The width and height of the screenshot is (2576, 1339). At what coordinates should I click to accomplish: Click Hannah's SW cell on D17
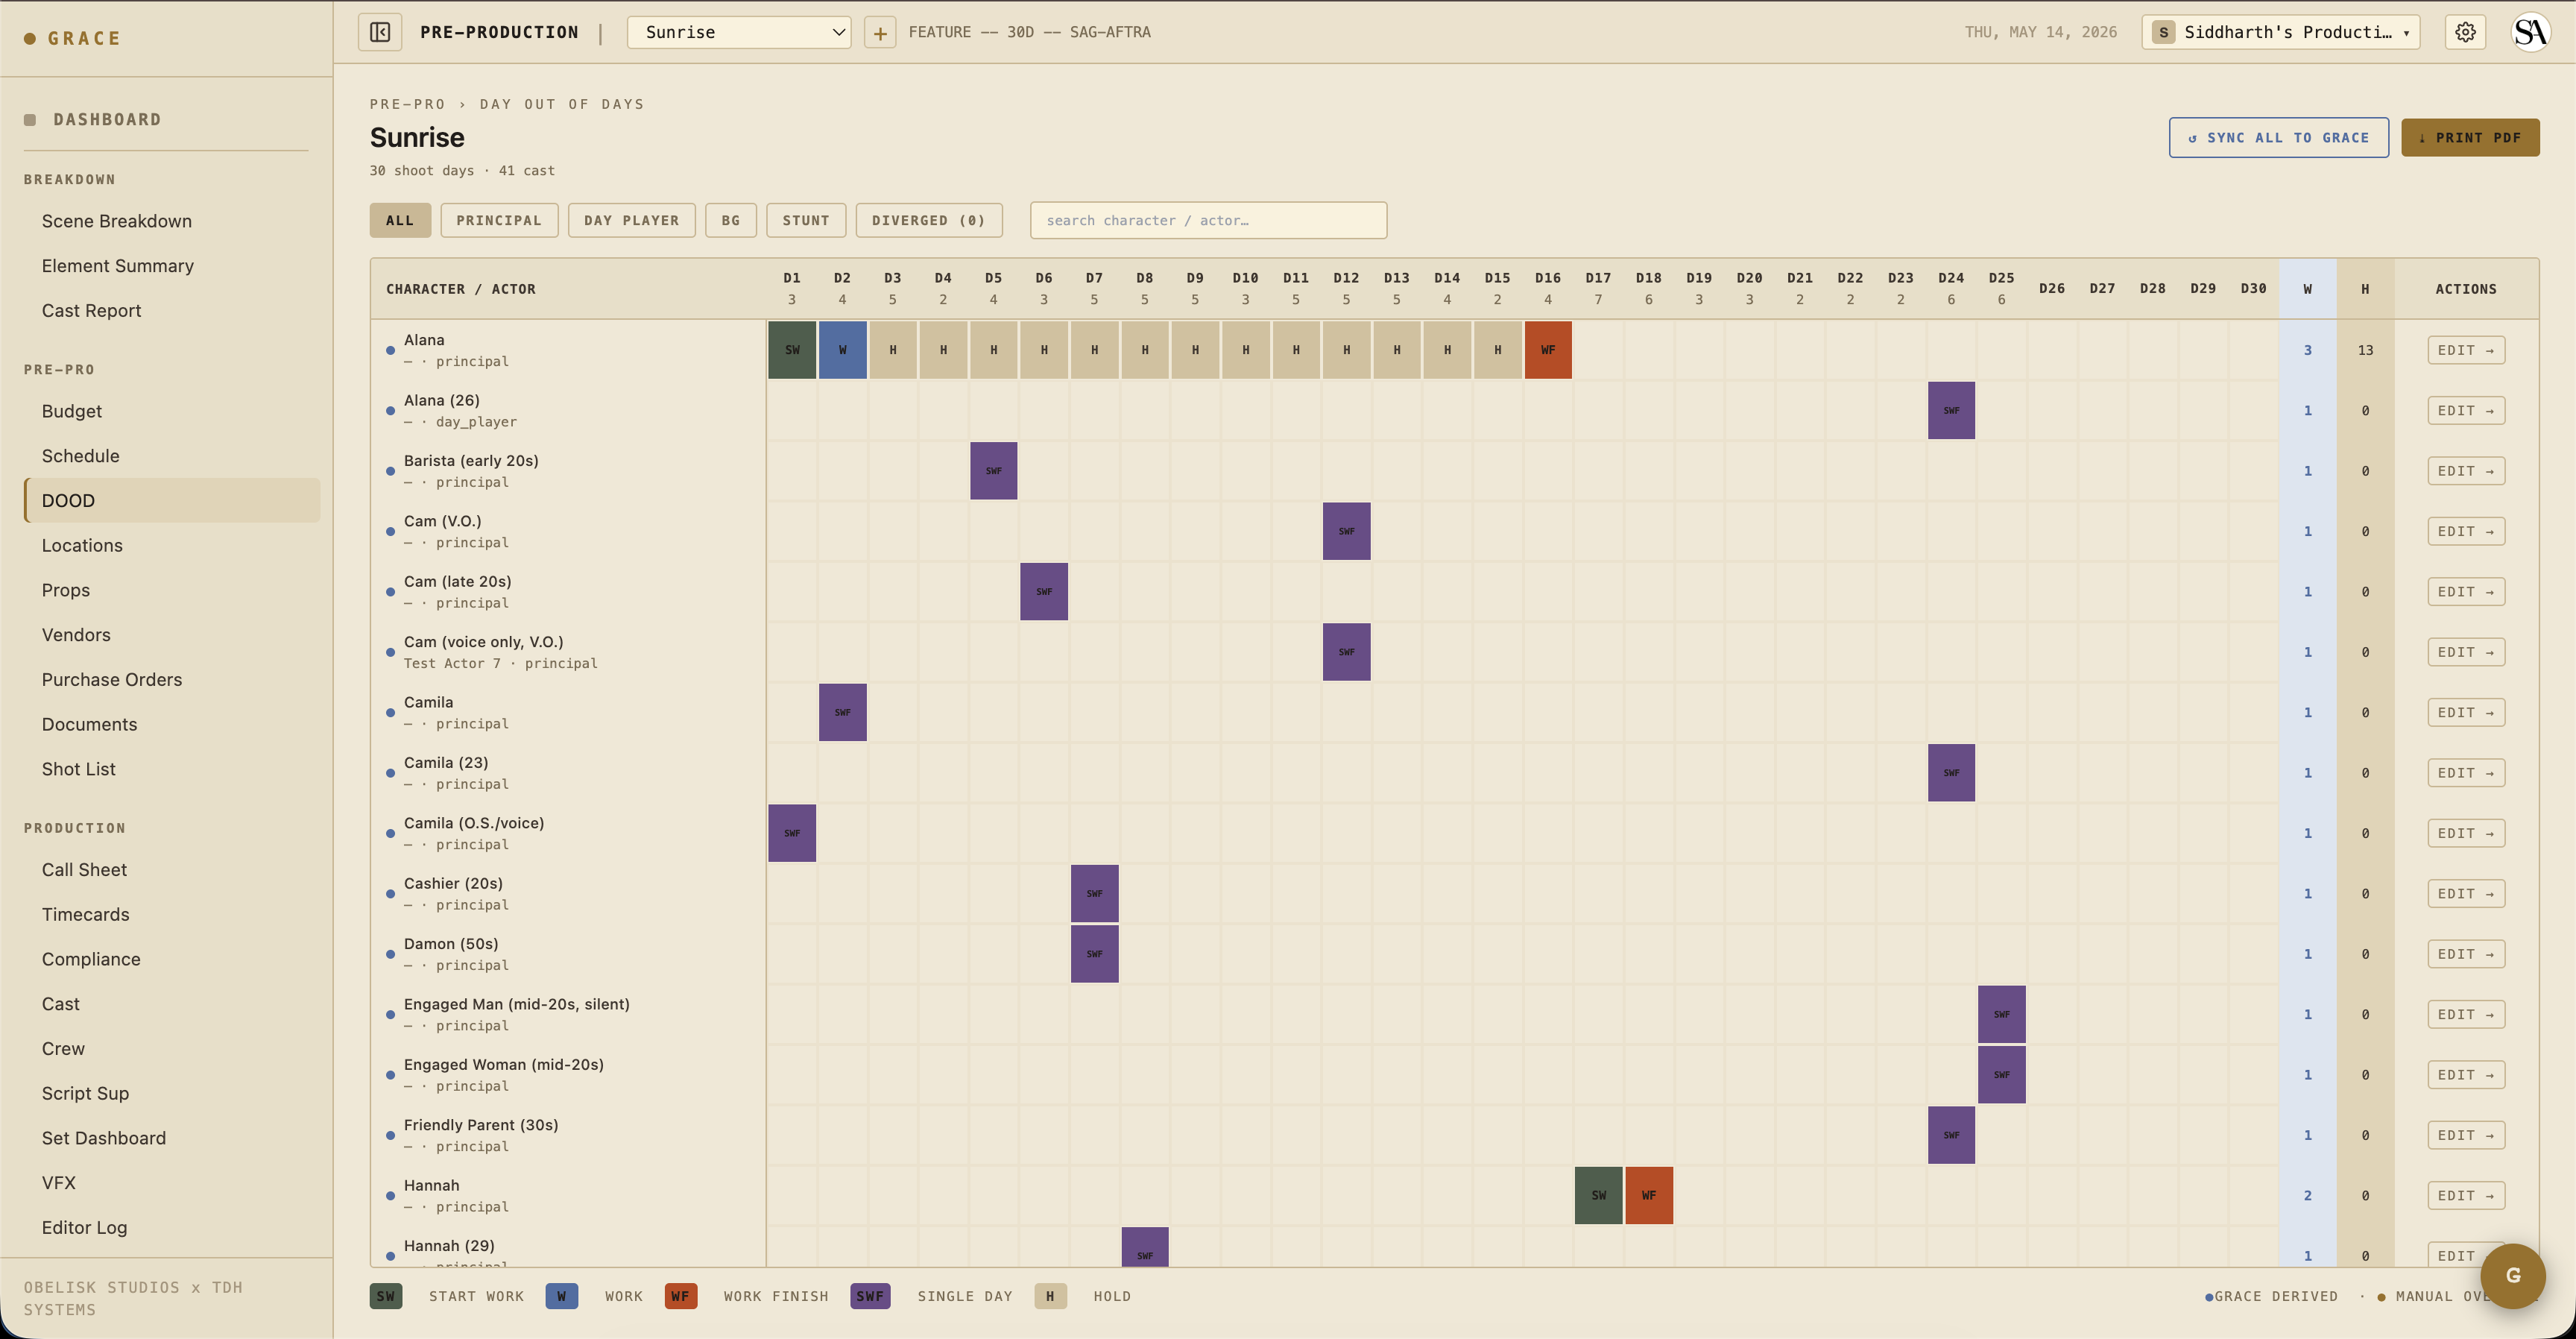pos(1599,1195)
